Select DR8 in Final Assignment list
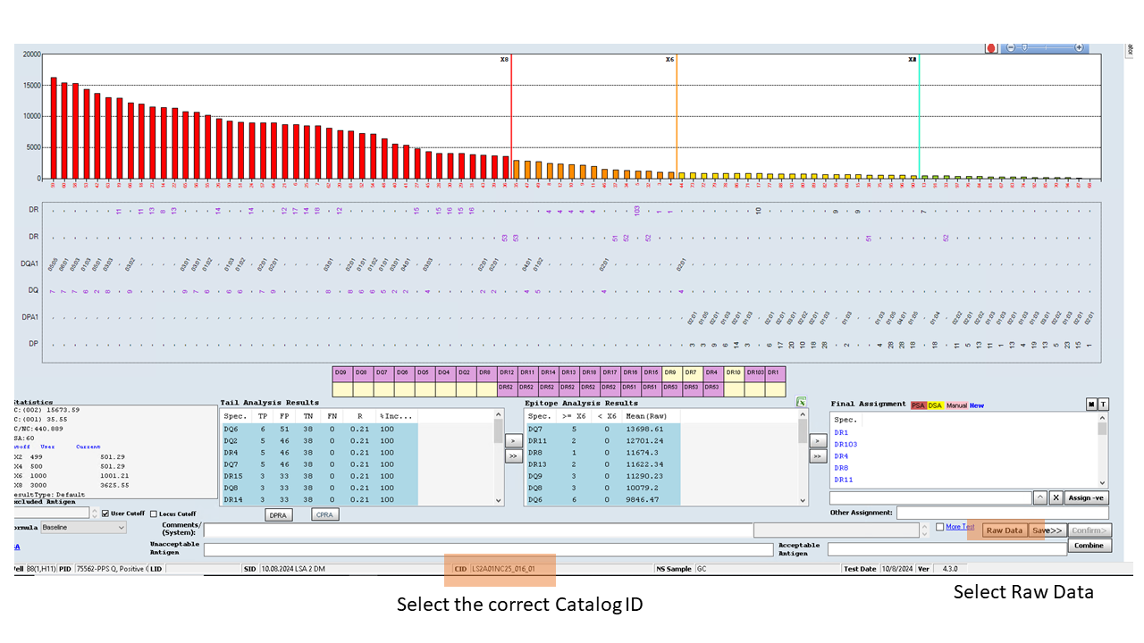Image resolution: width=1144 pixels, height=643 pixels. (841, 467)
